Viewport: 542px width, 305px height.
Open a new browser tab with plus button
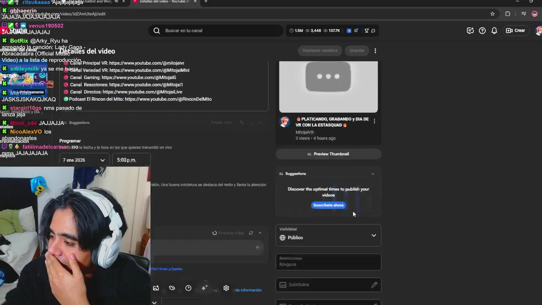click(x=206, y=2)
